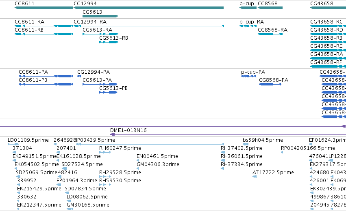Select the AT17722.5prime EST feature
The height and width of the screenshot is (211, 346).
tap(255, 177)
